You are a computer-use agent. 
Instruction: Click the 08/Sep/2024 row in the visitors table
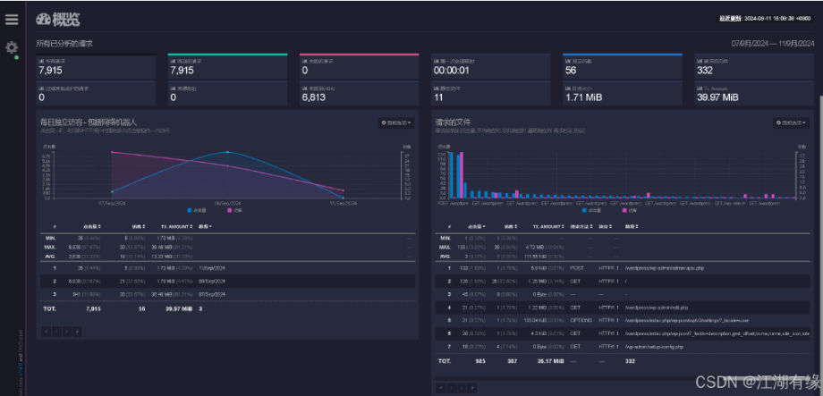click(228, 282)
